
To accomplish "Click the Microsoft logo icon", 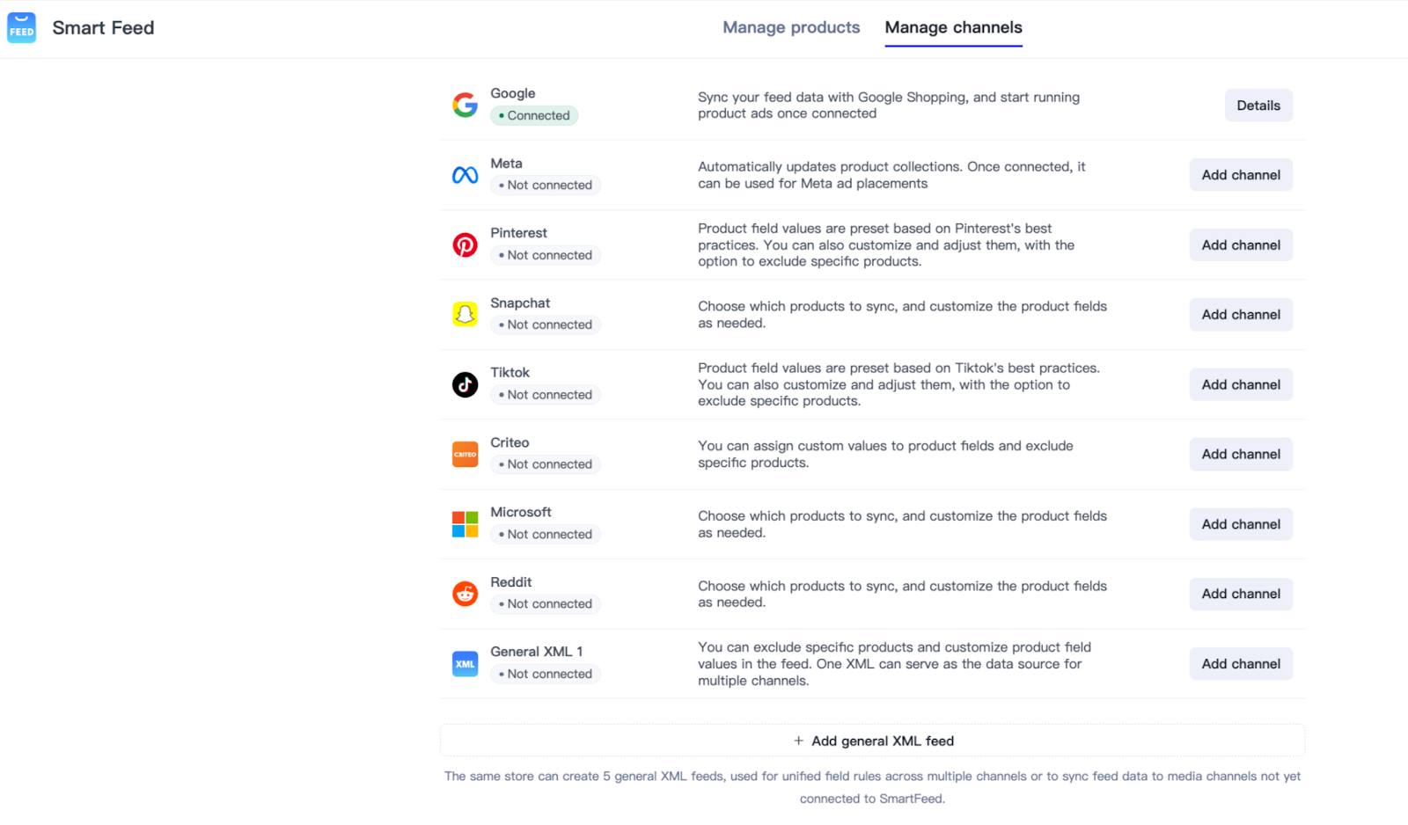I will coord(465,524).
